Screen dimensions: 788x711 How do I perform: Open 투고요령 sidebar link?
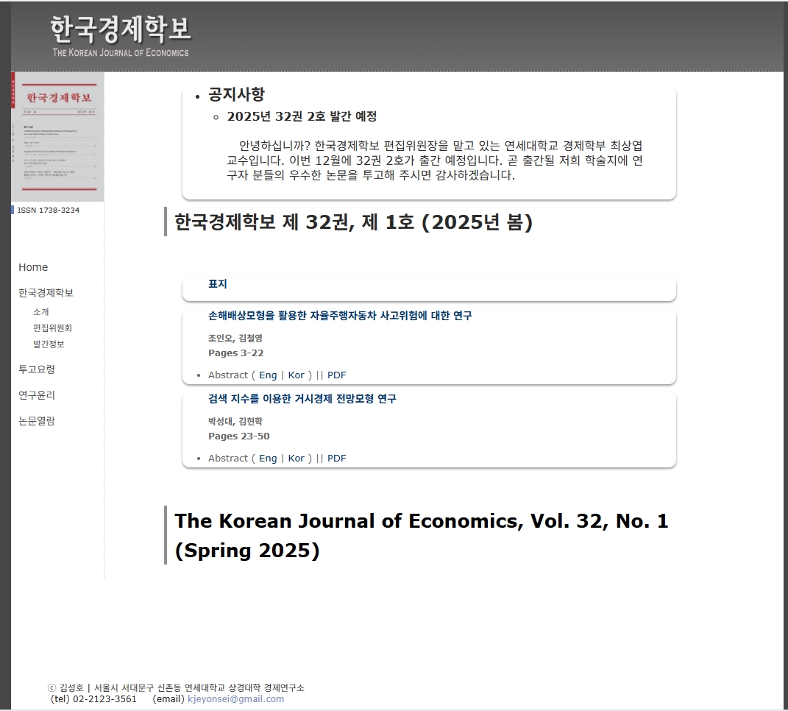[x=37, y=369]
